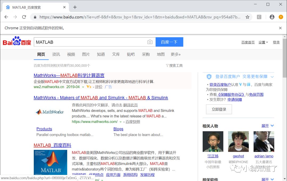This screenshot has height=181, width=287.
Task: Open the 地图 tab
Action: pos(161,54)
